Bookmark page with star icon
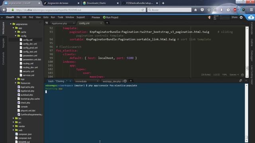This screenshot has width=255, height=143. (x=209, y=10)
